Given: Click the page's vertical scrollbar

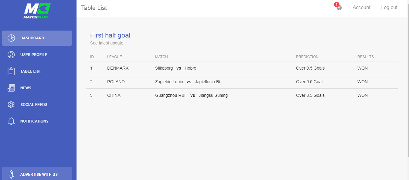Looking at the screenshot, I should pos(408,90).
